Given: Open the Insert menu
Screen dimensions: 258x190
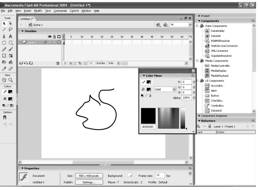Looking at the screenshot, I should coord(27,11).
